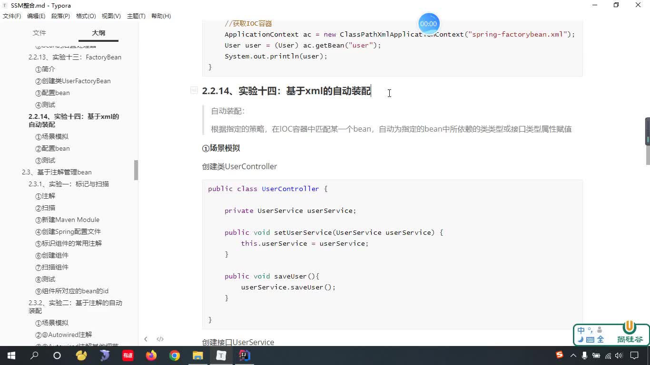Image resolution: width=650 pixels, height=365 pixels.
Task: Click Sogou input icon in system tray
Action: coord(560,355)
